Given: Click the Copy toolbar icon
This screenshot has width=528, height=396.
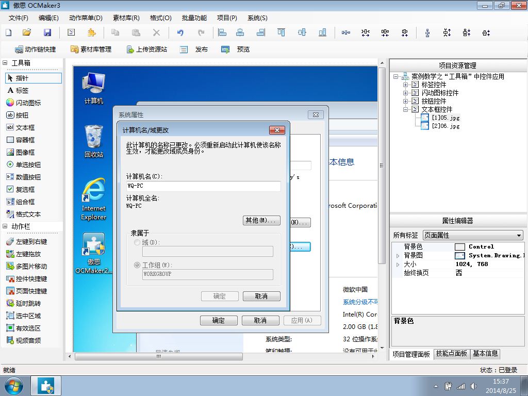Looking at the screenshot, I should [x=115, y=32].
